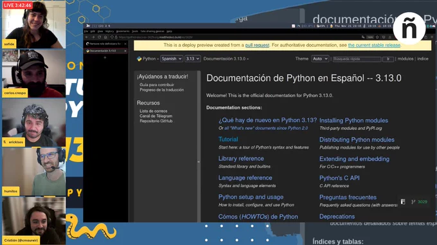Open the 3.13 version dropdown
This screenshot has height=245, width=437.
click(193, 59)
